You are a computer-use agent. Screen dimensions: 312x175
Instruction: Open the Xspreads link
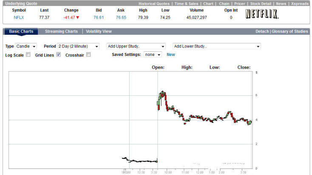click(300, 3)
